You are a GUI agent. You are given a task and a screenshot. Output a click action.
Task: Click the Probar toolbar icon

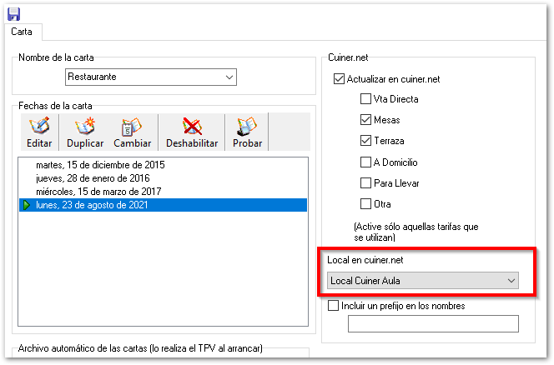[x=247, y=132]
